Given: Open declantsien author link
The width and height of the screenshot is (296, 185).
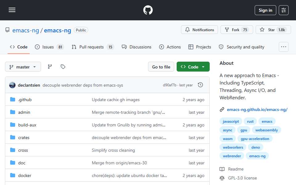Looking at the screenshot, I should tap(29, 85).
